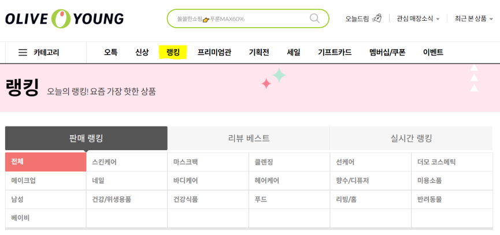
Task: Open the 멤버십/쿠폰 menu
Action: pyautogui.click(x=387, y=53)
